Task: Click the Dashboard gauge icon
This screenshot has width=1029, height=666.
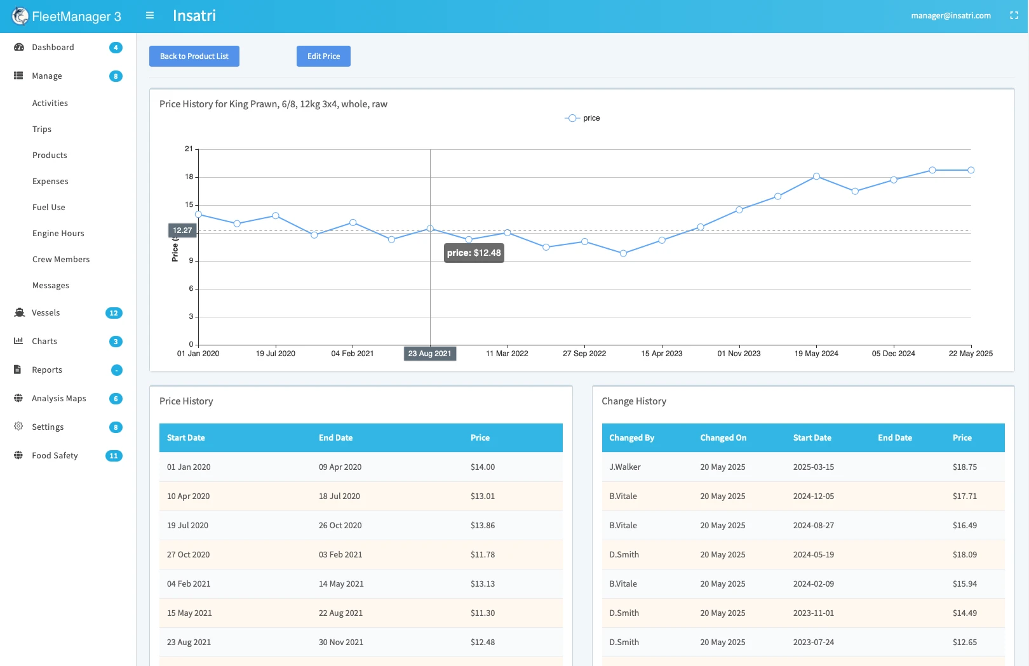Action: (x=19, y=47)
